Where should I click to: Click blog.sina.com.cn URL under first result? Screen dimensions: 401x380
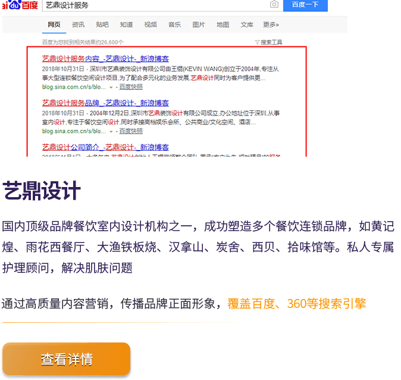[x=74, y=87]
